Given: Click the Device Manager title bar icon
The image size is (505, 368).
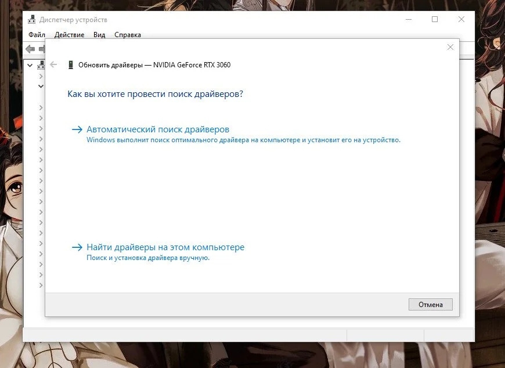Looking at the screenshot, I should [31, 20].
